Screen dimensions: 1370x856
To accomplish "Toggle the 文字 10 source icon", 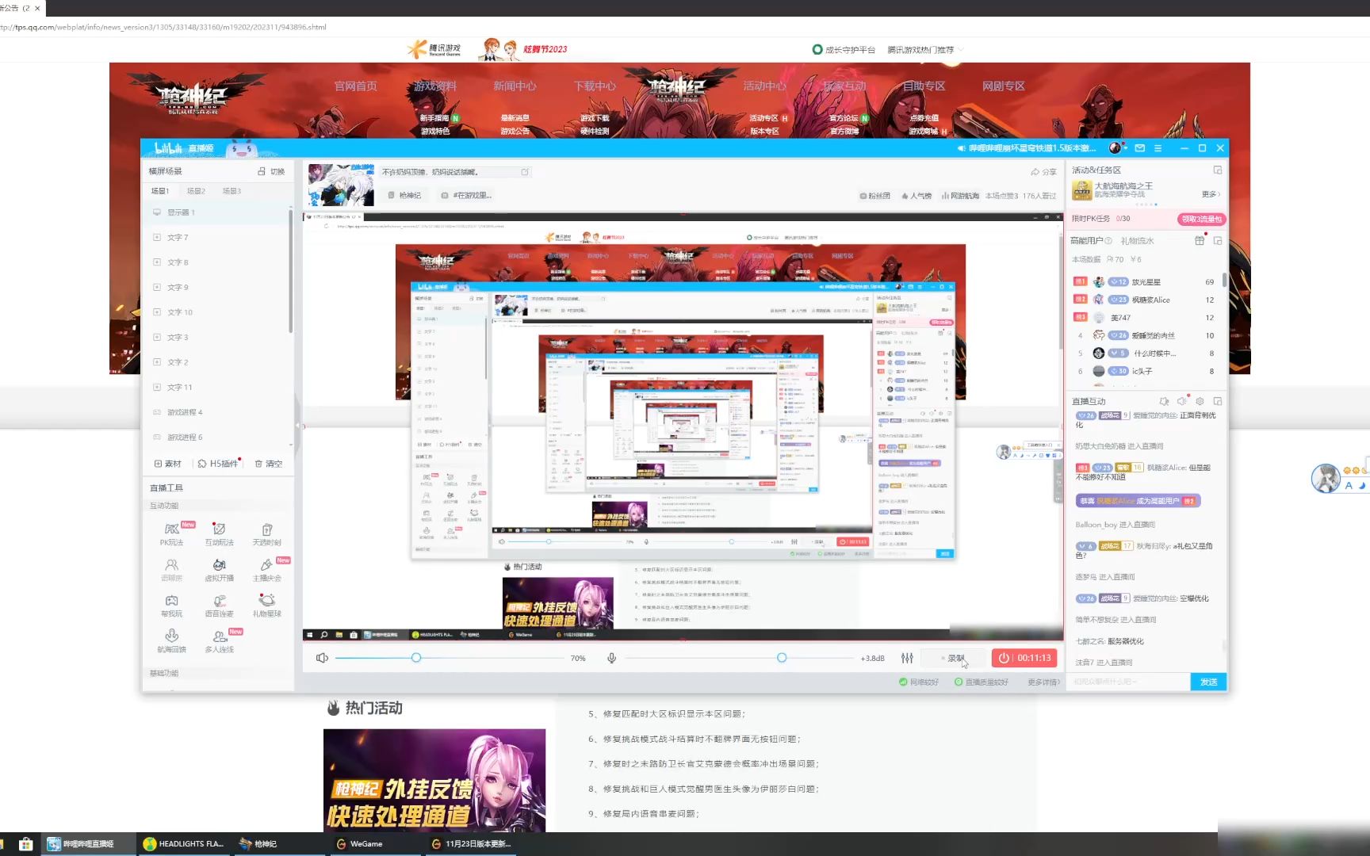I will click(157, 311).
